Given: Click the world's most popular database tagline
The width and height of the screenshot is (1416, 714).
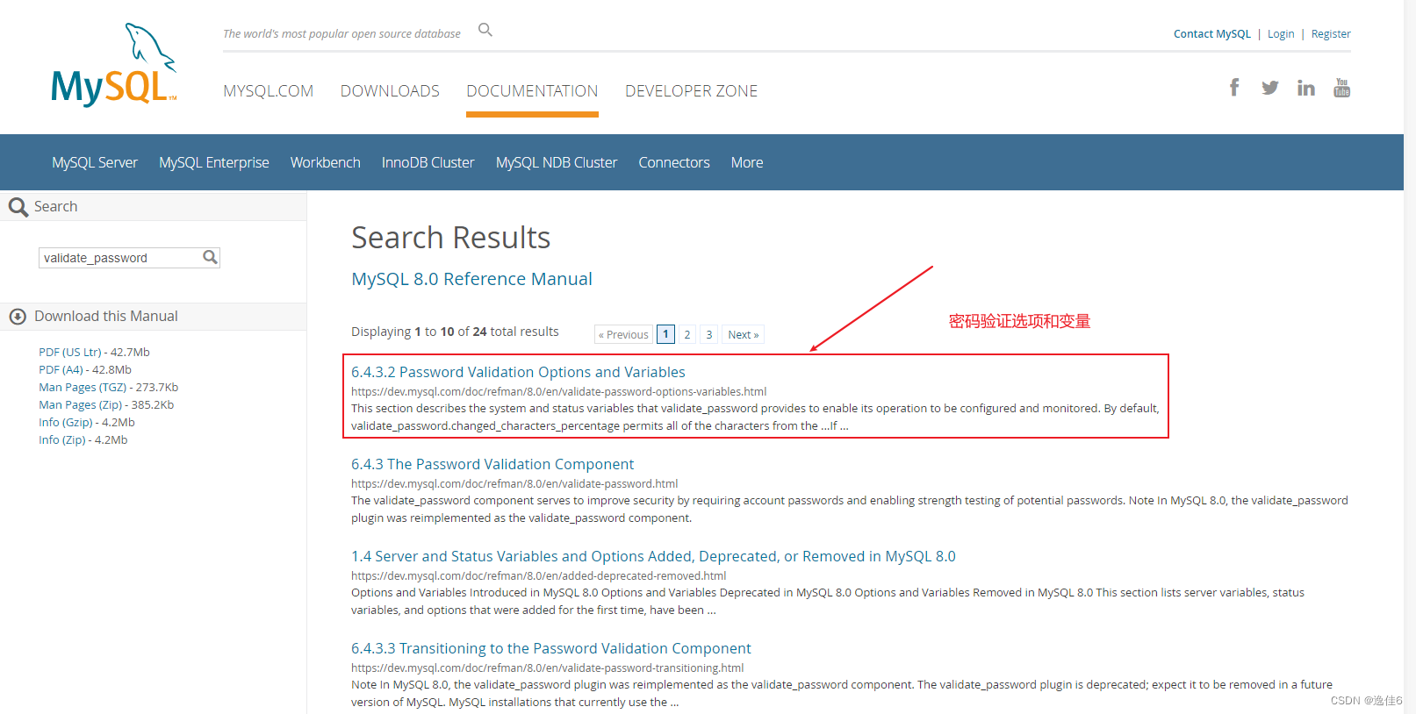Looking at the screenshot, I should [341, 34].
